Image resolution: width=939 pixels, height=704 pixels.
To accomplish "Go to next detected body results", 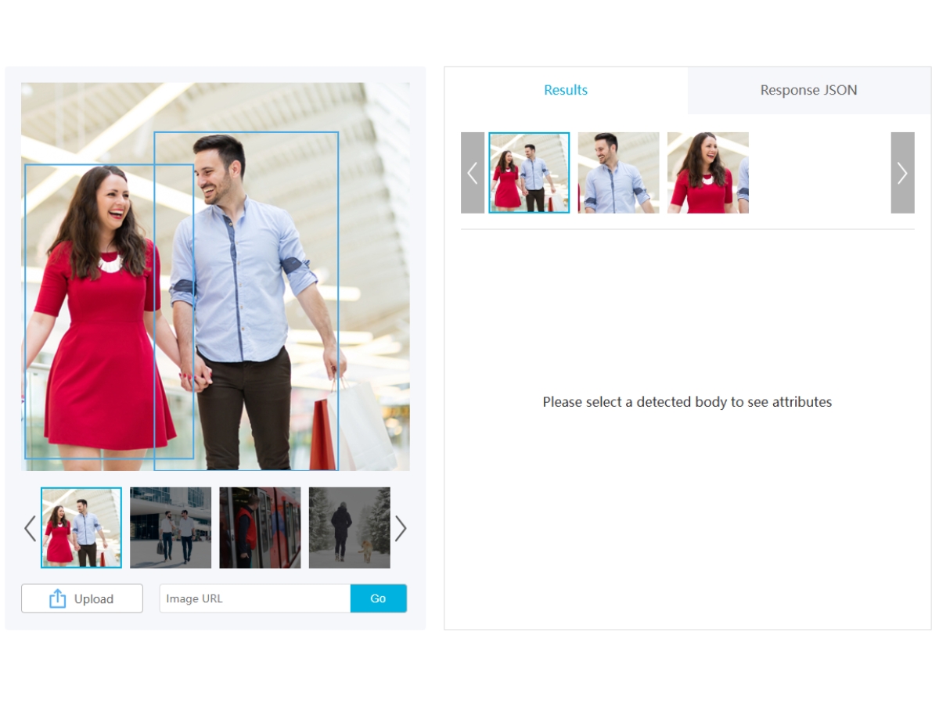I will (902, 173).
